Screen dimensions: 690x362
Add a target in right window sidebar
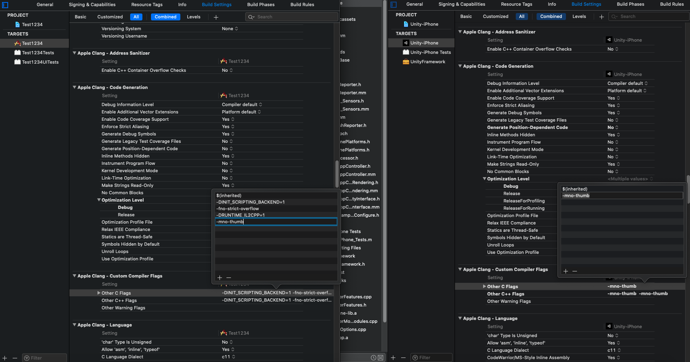pyautogui.click(x=393, y=358)
